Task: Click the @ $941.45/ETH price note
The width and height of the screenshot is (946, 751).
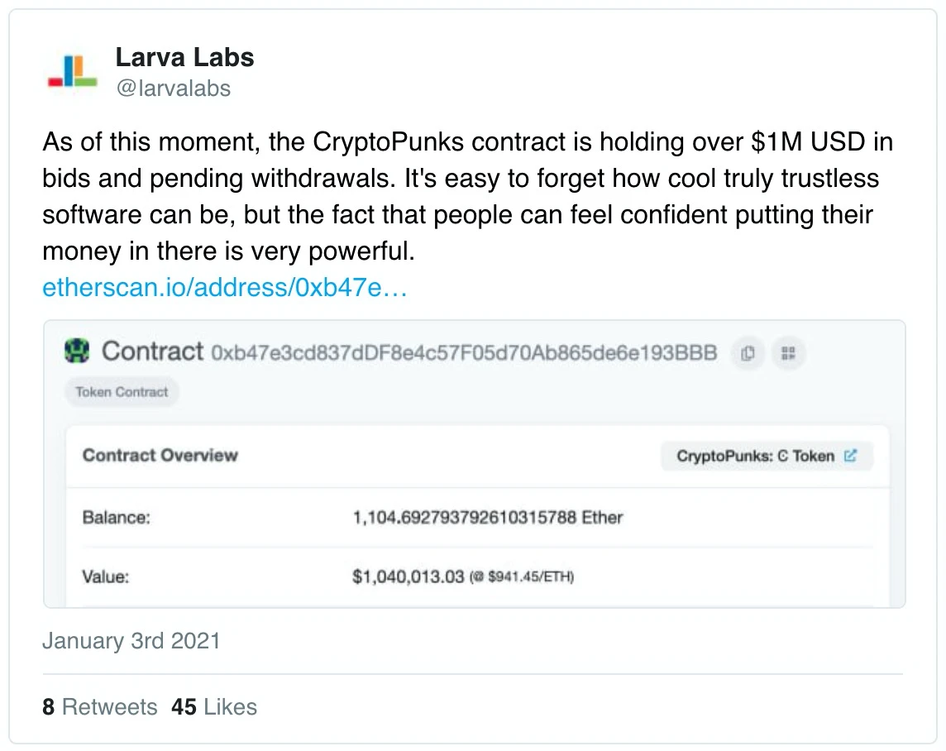Action: pos(523,576)
